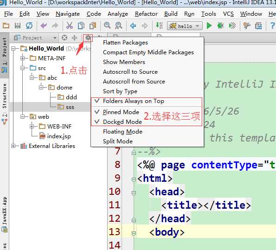Enable Show Members option
This screenshot has width=276, height=250.
pyautogui.click(x=147, y=62)
